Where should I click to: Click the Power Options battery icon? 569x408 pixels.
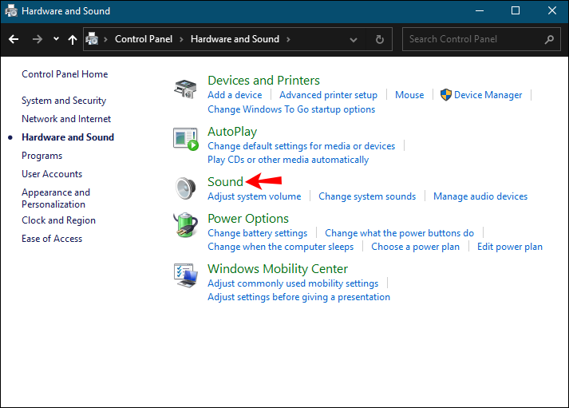[185, 226]
